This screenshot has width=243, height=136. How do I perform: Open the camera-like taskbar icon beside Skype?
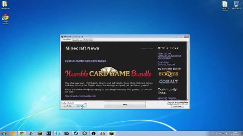pos(67,133)
